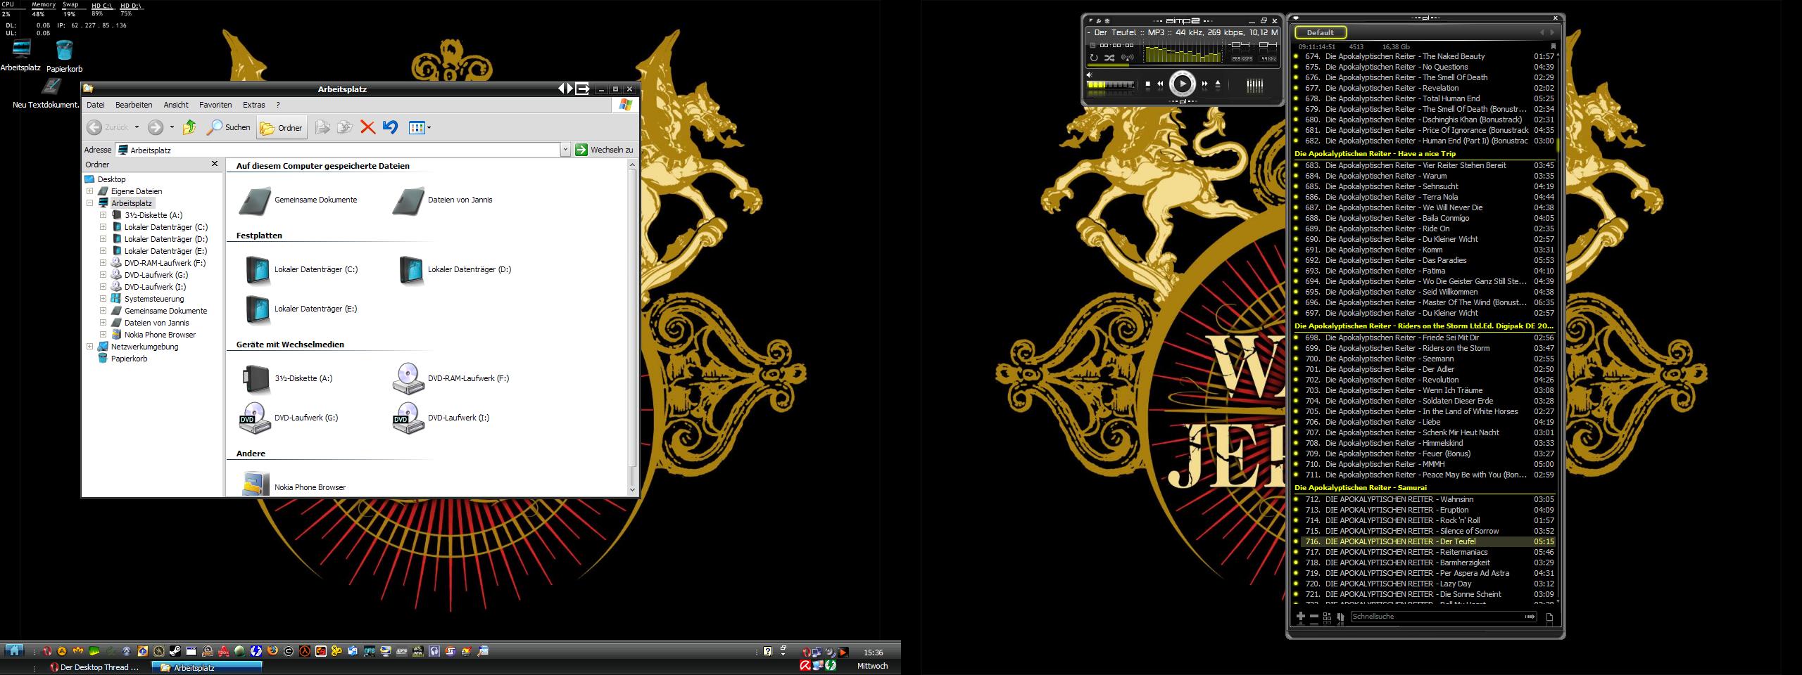1802x675 pixels.
Task: Open the Ansicht menu
Action: [x=175, y=105]
